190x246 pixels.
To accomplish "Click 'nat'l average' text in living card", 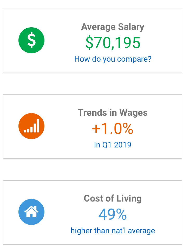I will pos(133,231).
